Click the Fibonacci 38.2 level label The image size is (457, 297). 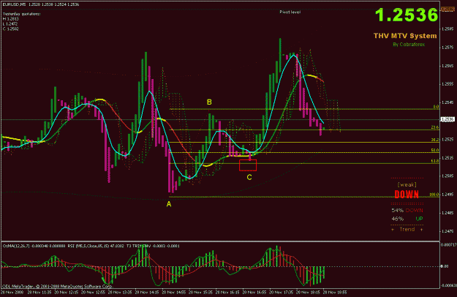coord(435,140)
